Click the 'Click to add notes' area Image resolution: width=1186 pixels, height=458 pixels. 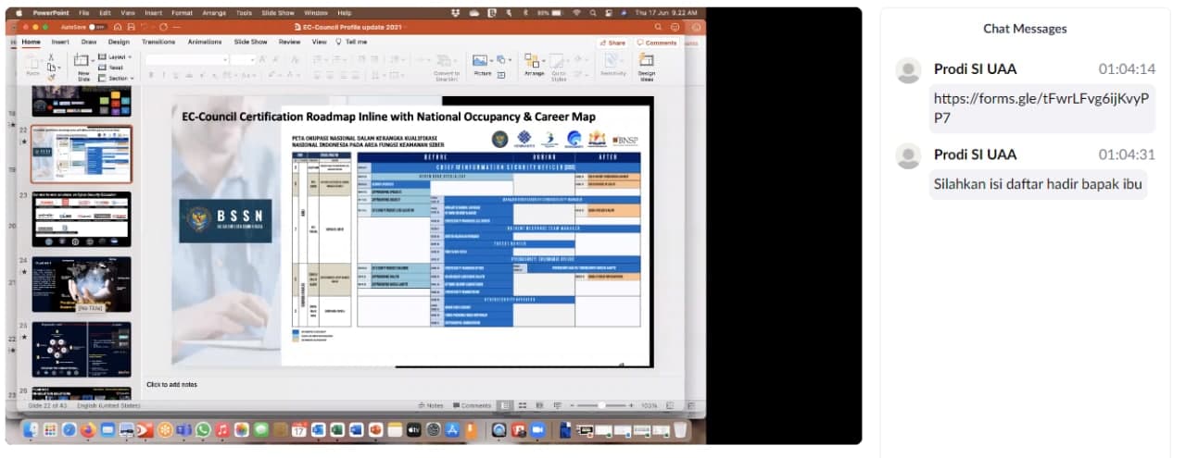tap(171, 384)
